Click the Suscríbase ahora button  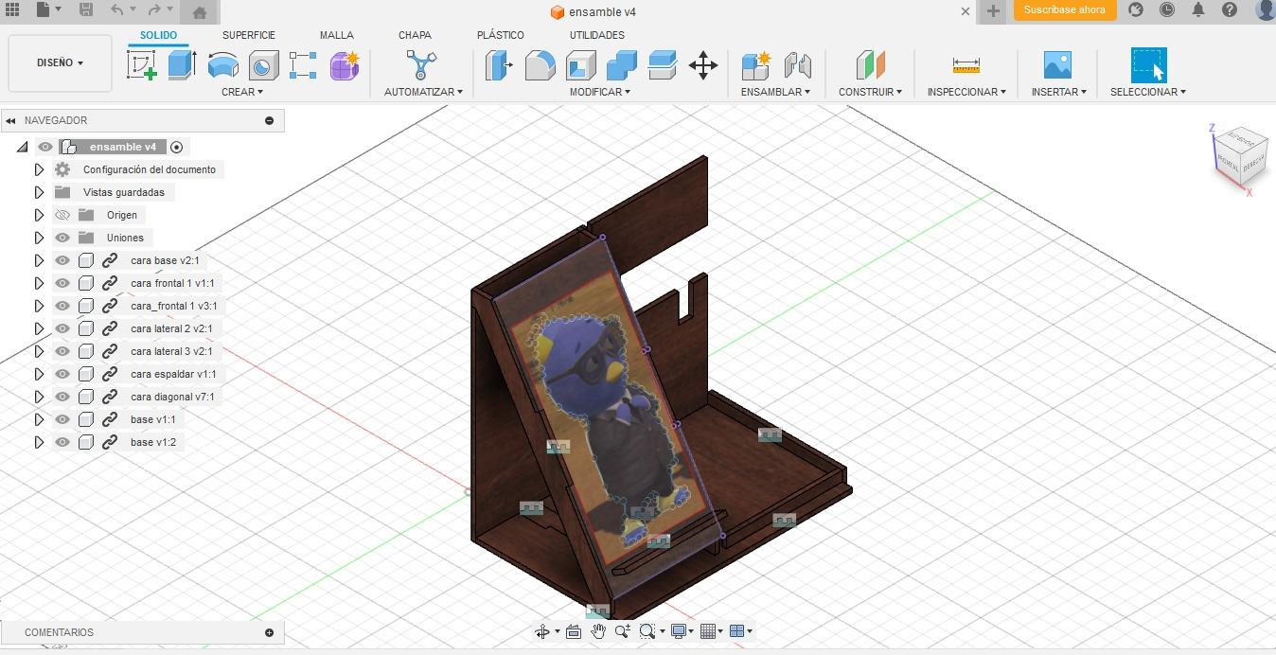(x=1065, y=10)
